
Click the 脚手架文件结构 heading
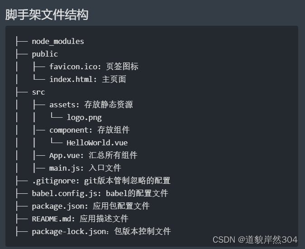coord(47,14)
